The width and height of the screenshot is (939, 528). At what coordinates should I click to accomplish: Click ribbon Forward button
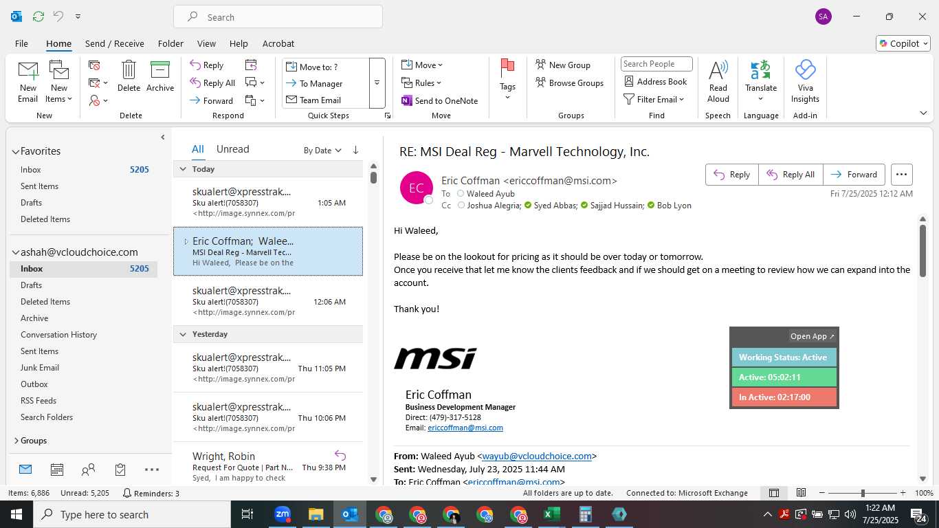click(x=212, y=100)
